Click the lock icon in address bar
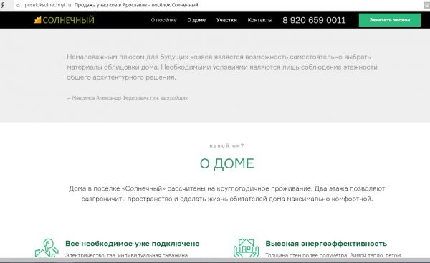Viewport: 430px width, 263px height. (x=18, y=5)
